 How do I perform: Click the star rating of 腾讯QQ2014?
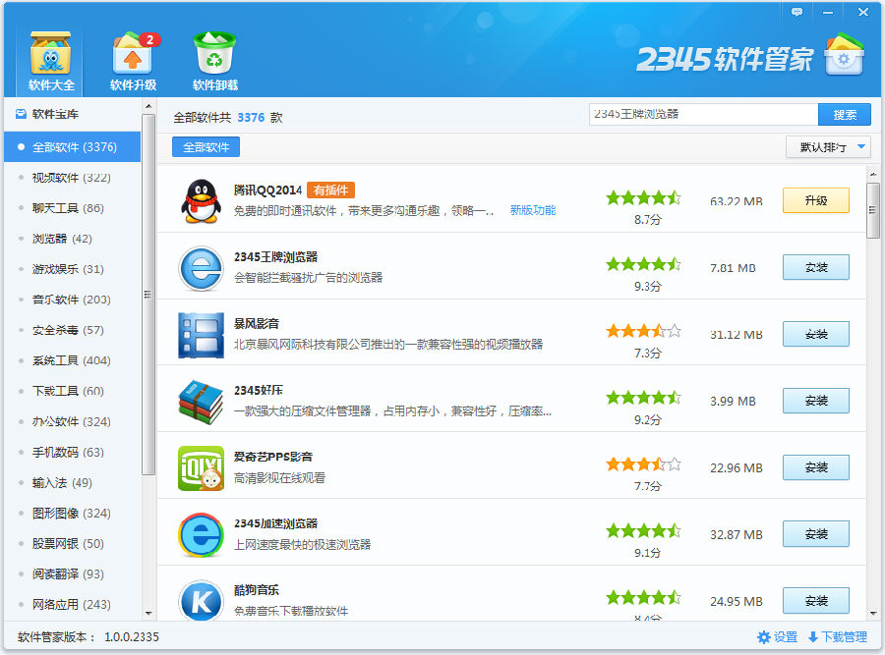pos(643,197)
